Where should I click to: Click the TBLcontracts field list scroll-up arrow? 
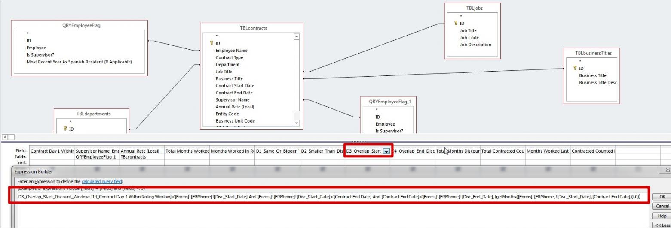pos(296,37)
